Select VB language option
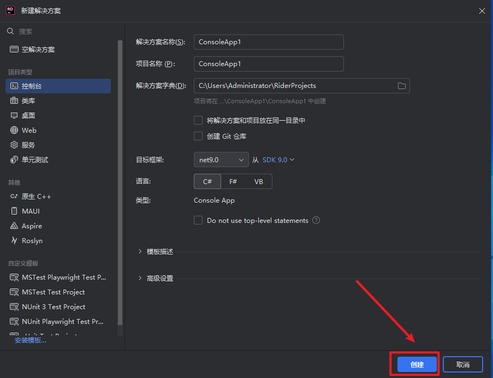The width and height of the screenshot is (493, 378). (x=258, y=181)
